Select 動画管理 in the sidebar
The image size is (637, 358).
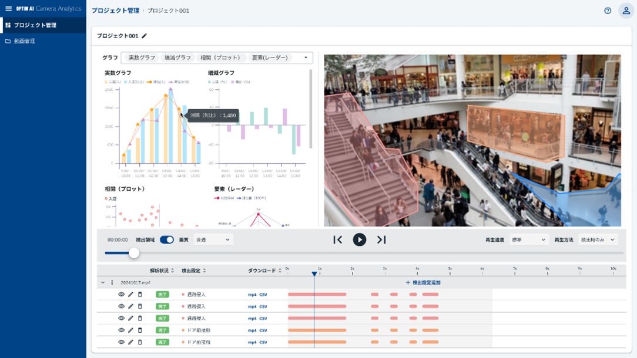[25, 41]
